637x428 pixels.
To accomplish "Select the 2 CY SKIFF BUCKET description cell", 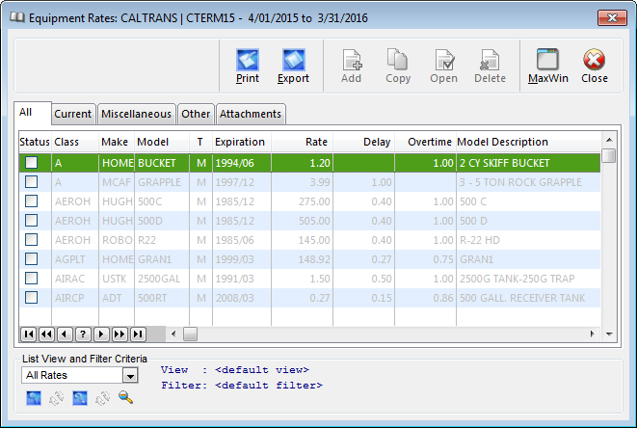I will (x=528, y=163).
